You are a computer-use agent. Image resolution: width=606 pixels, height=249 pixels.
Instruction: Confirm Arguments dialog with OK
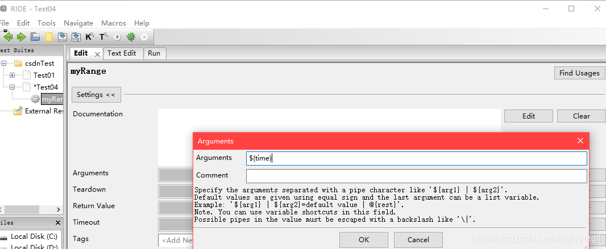point(364,240)
